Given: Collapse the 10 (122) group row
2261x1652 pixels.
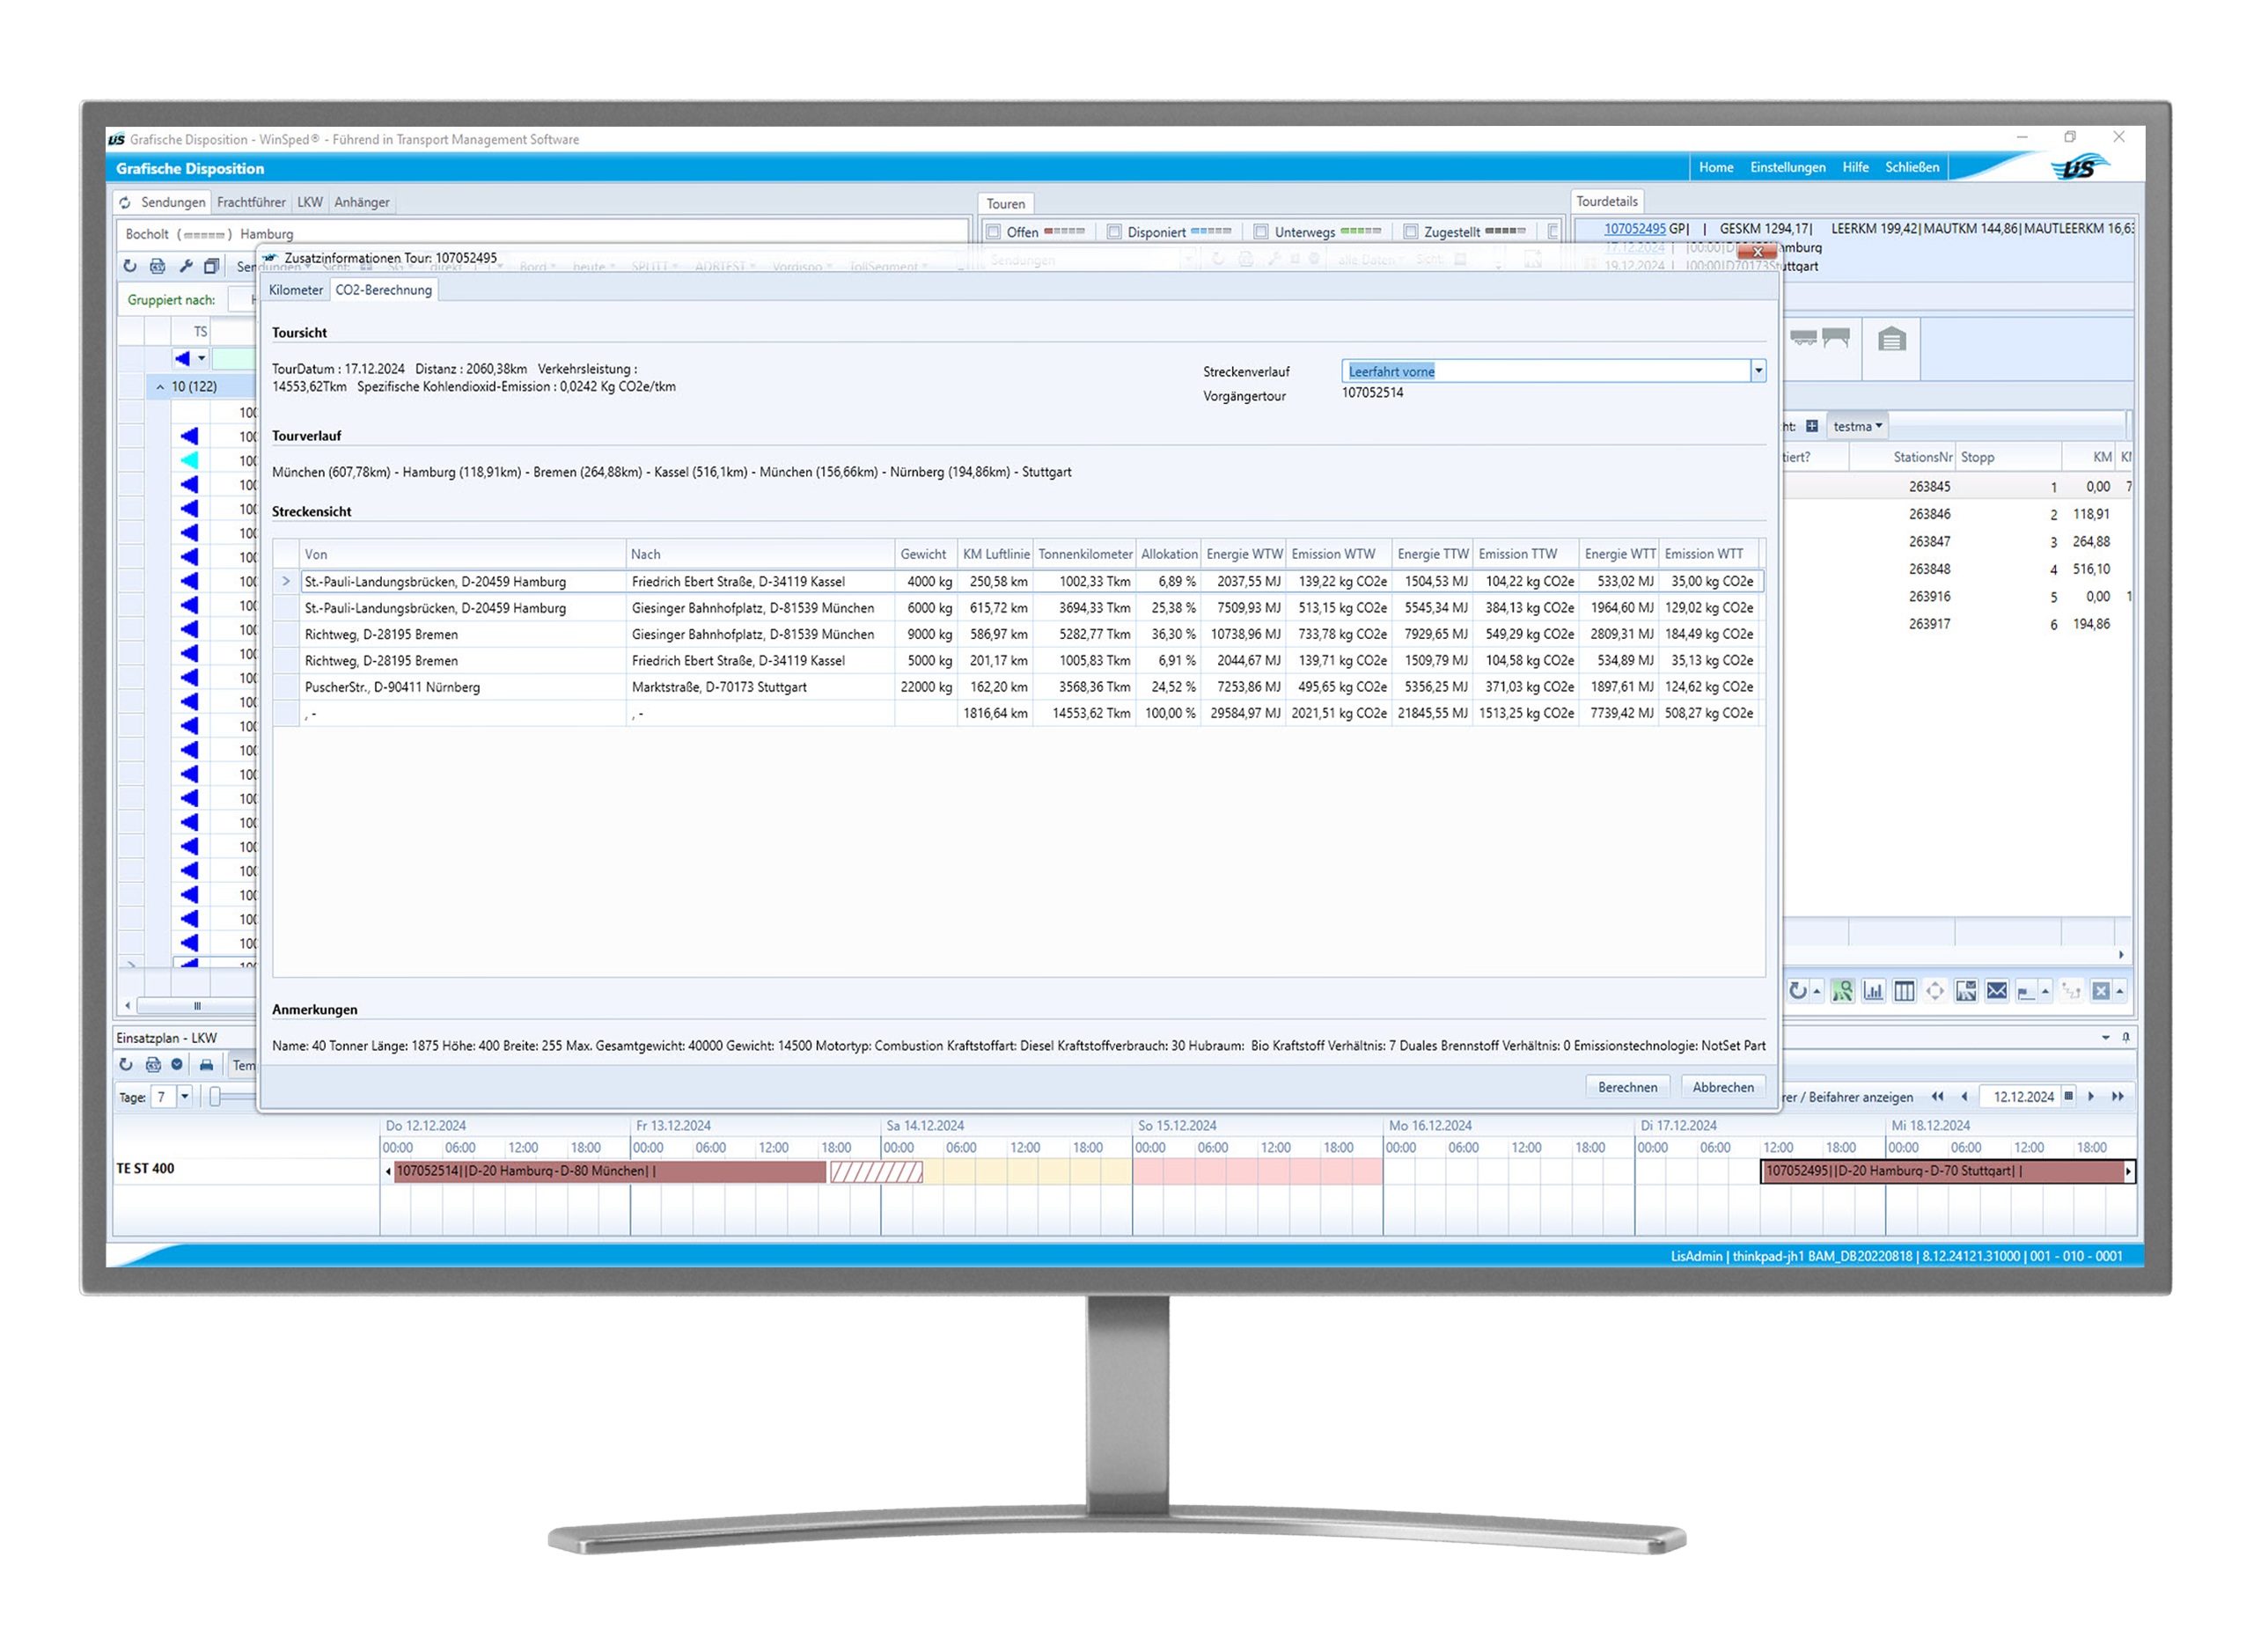Looking at the screenshot, I should point(160,387).
